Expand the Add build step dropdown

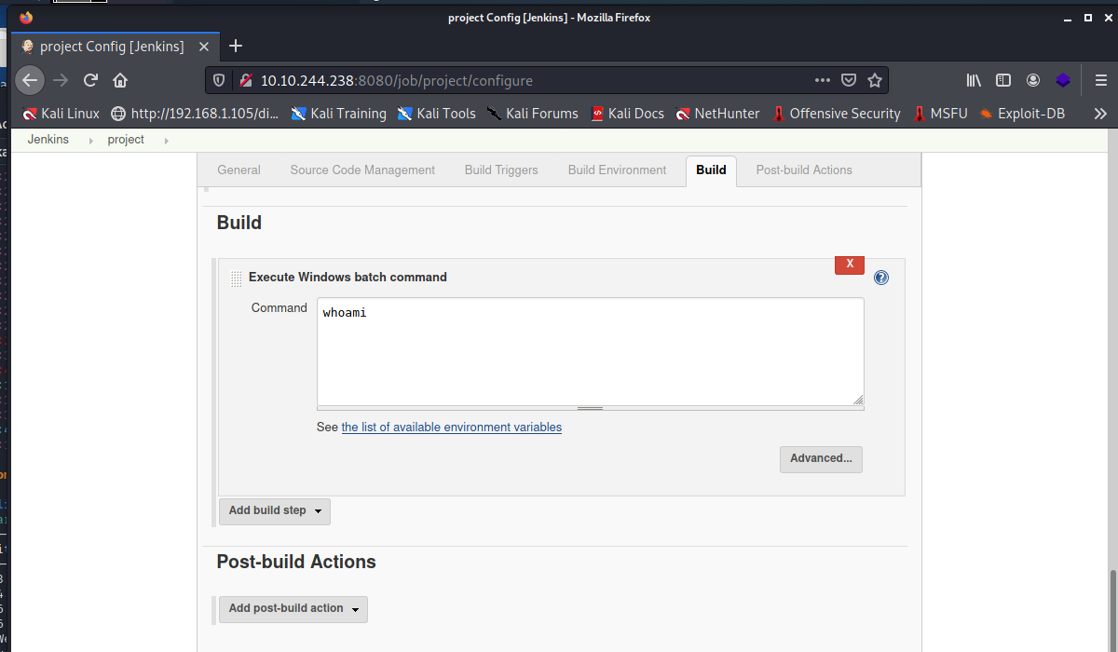pos(274,510)
